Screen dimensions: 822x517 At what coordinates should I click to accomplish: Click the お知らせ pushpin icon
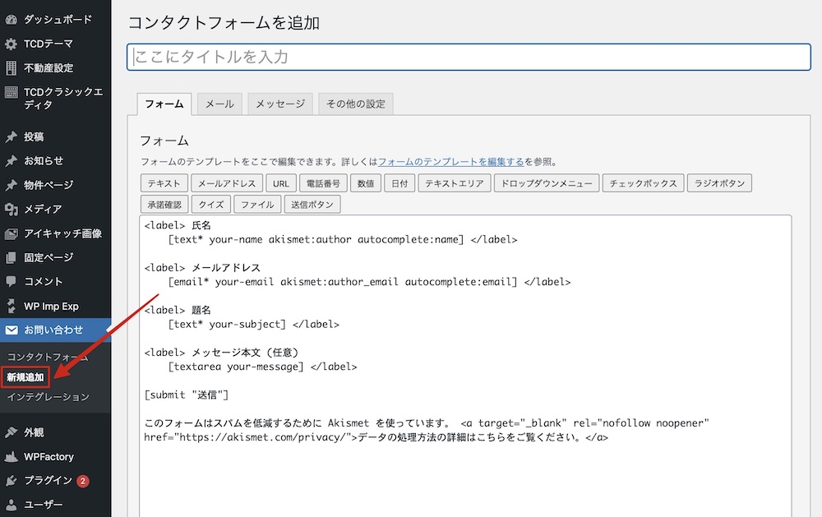[x=11, y=161]
